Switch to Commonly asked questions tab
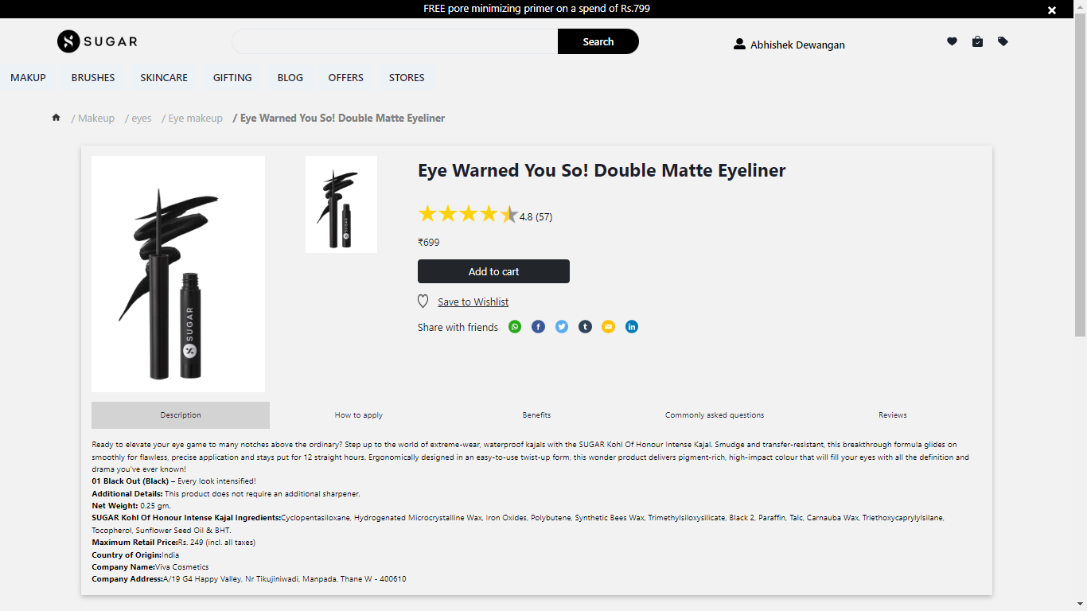Image resolution: width=1087 pixels, height=611 pixels. click(715, 415)
